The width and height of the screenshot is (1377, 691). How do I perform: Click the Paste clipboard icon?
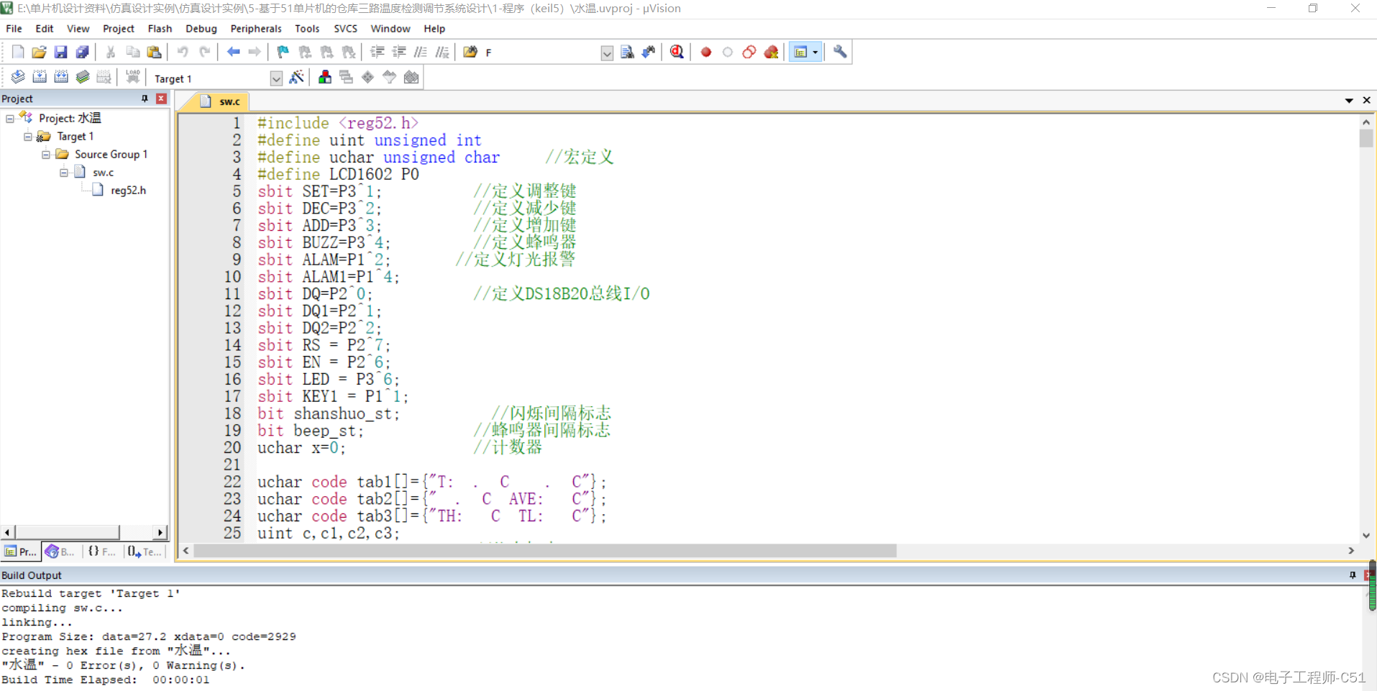(x=154, y=52)
